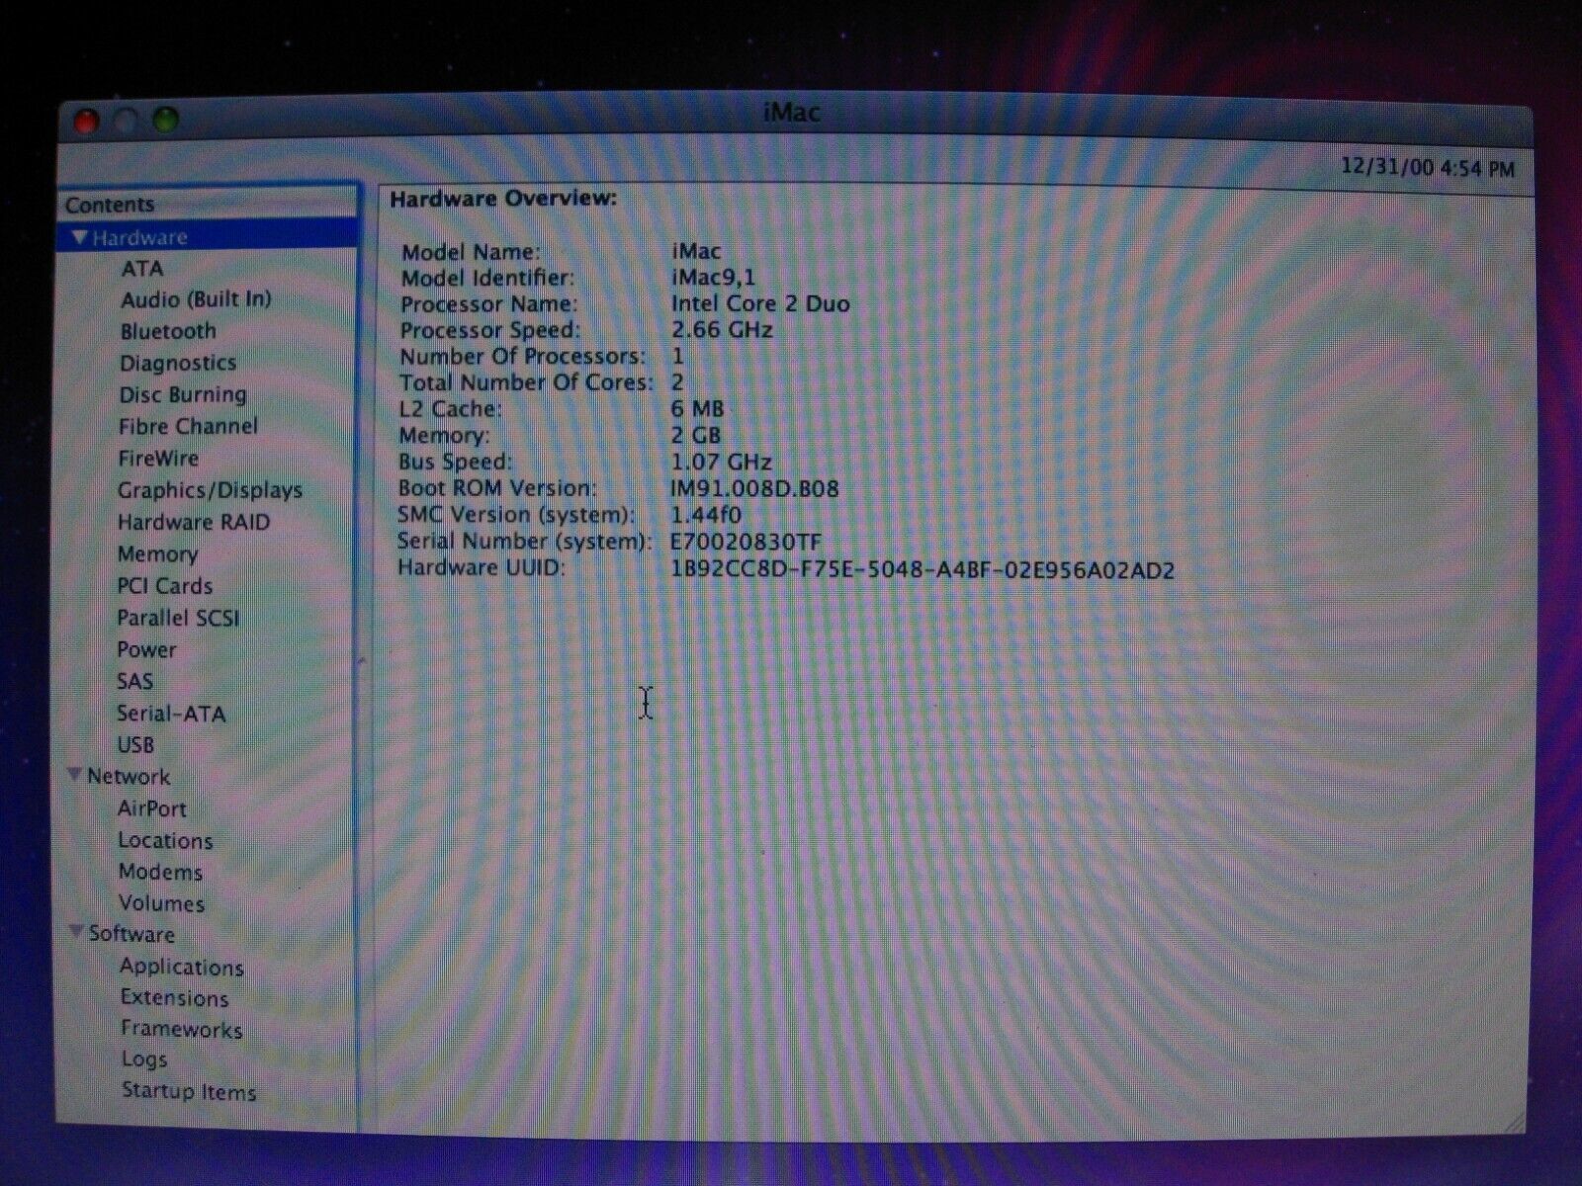The width and height of the screenshot is (1582, 1186).
Task: Click the Hardware UUID value
Action: [x=923, y=570]
